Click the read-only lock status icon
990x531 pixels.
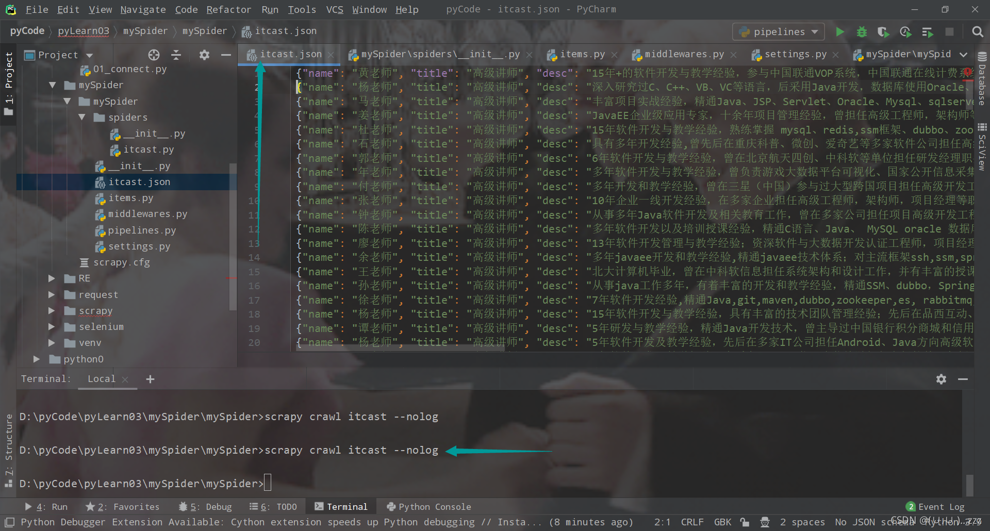click(745, 522)
